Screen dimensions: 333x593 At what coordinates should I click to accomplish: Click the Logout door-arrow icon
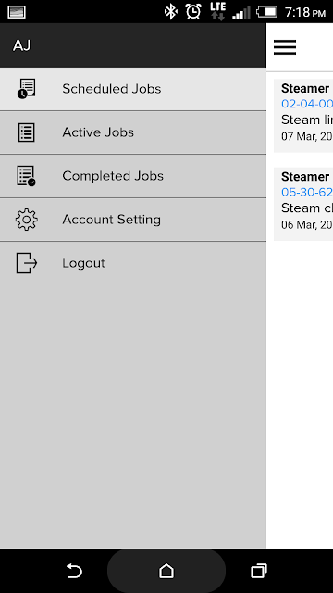tap(27, 263)
